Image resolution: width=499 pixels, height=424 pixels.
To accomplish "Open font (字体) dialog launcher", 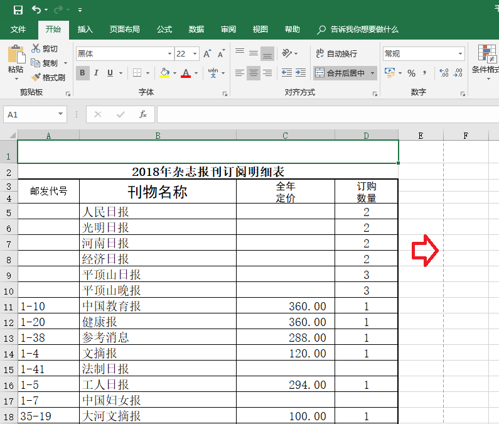I will pos(225,94).
